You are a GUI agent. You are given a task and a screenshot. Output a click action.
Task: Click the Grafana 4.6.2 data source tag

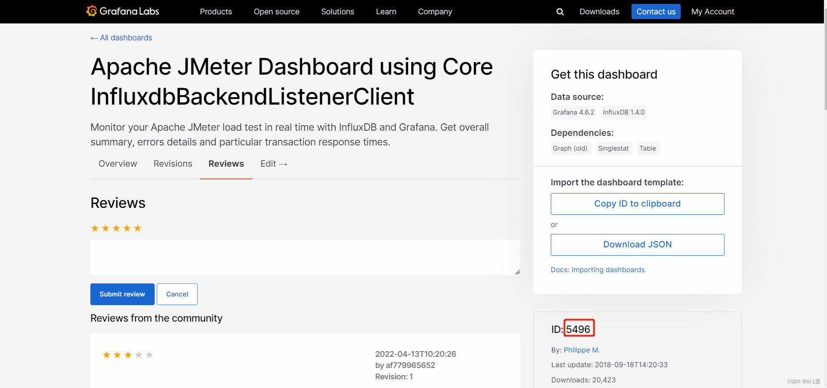(x=573, y=112)
